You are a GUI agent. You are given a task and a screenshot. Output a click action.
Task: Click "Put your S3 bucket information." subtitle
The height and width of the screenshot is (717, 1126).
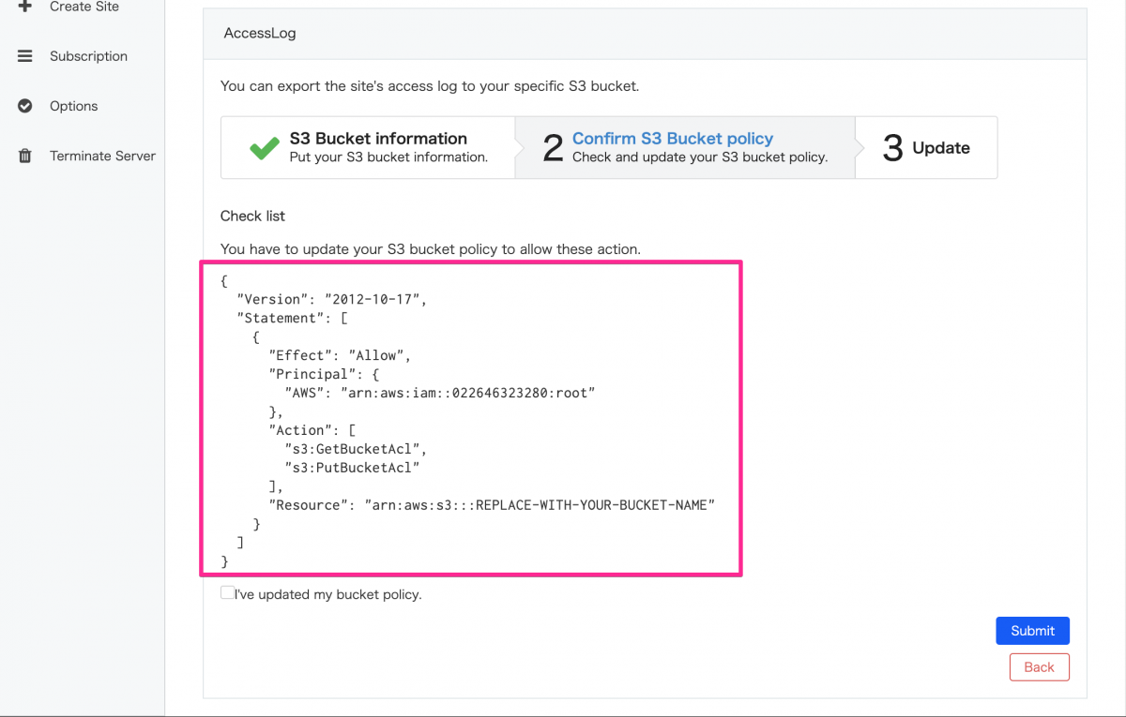pos(388,157)
